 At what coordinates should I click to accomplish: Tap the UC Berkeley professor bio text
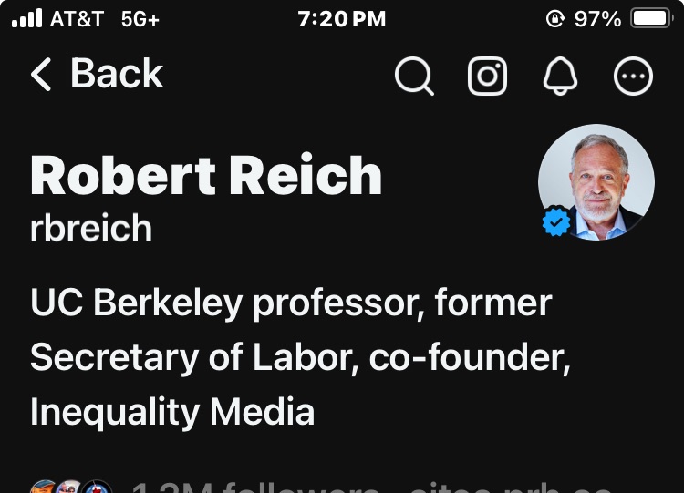[x=291, y=303]
